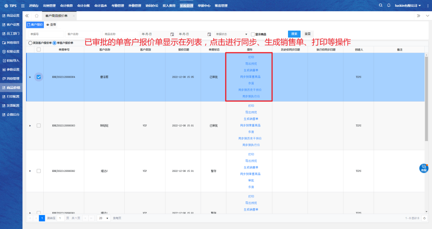432x229 pixels.
Task: Click the refresh icon in pagination bar
Action: (x=424, y=218)
